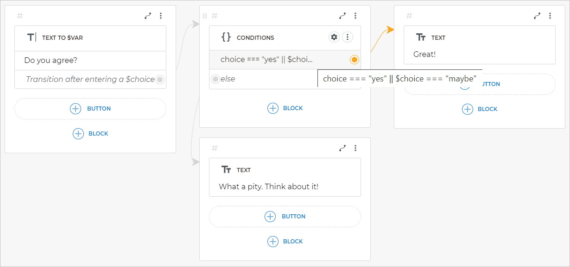The width and height of the screenshot is (570, 267).
Task: Click Text to $var block icon
Action: coord(31,37)
